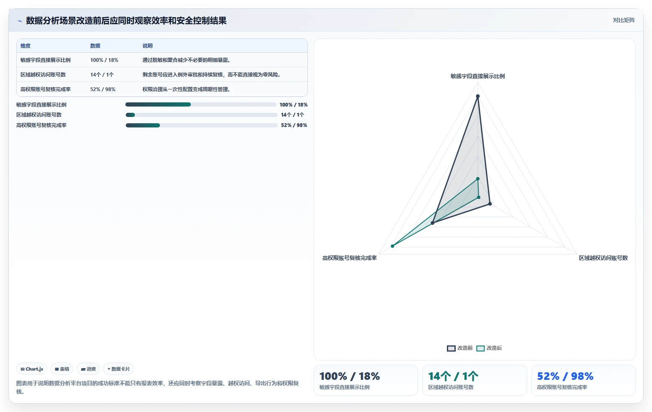
Task: Click table row label 高权限账号复核完成率
Action: [x=46, y=89]
